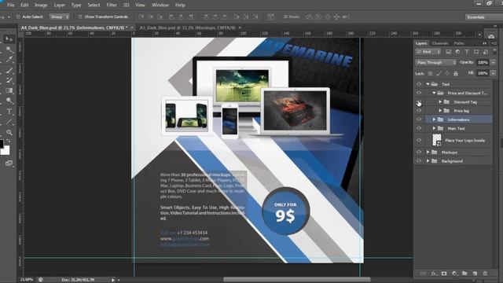This screenshot has height=283, width=503.
Task: Open the Image menu
Action: 41,5
